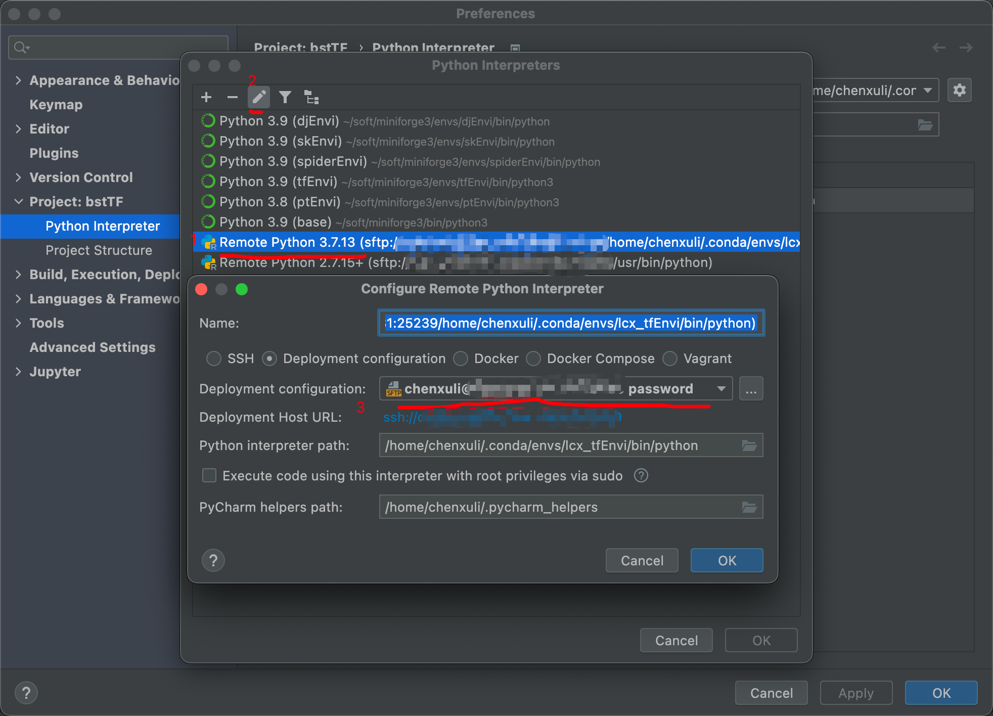Select the Docker radio option
This screenshot has height=716, width=993.
click(461, 359)
